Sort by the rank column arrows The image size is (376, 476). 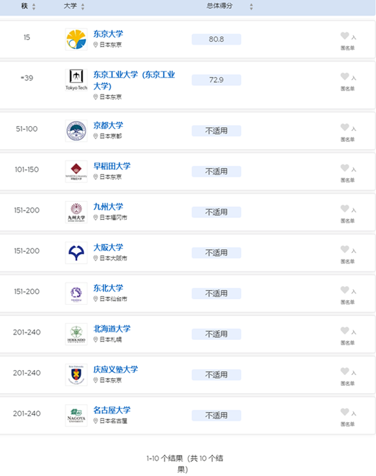(x=34, y=7)
